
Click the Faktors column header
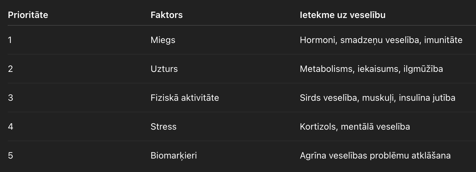click(166, 15)
